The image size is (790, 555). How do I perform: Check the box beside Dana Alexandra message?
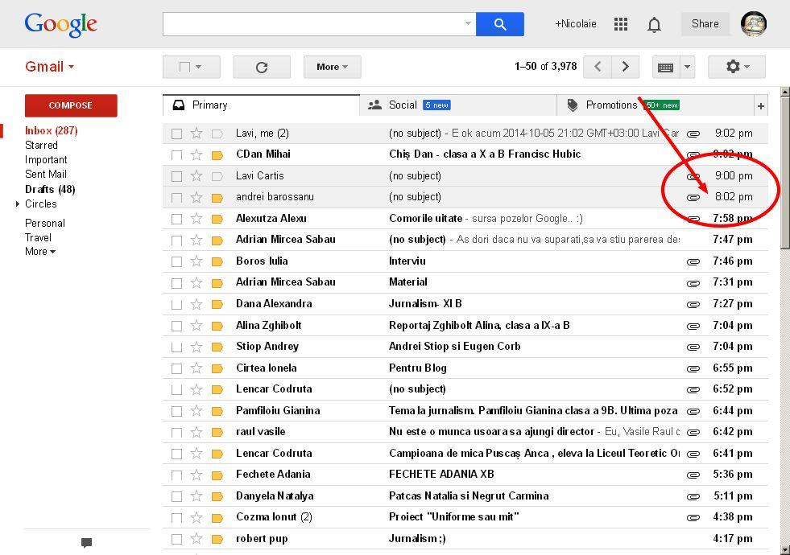pyautogui.click(x=176, y=304)
